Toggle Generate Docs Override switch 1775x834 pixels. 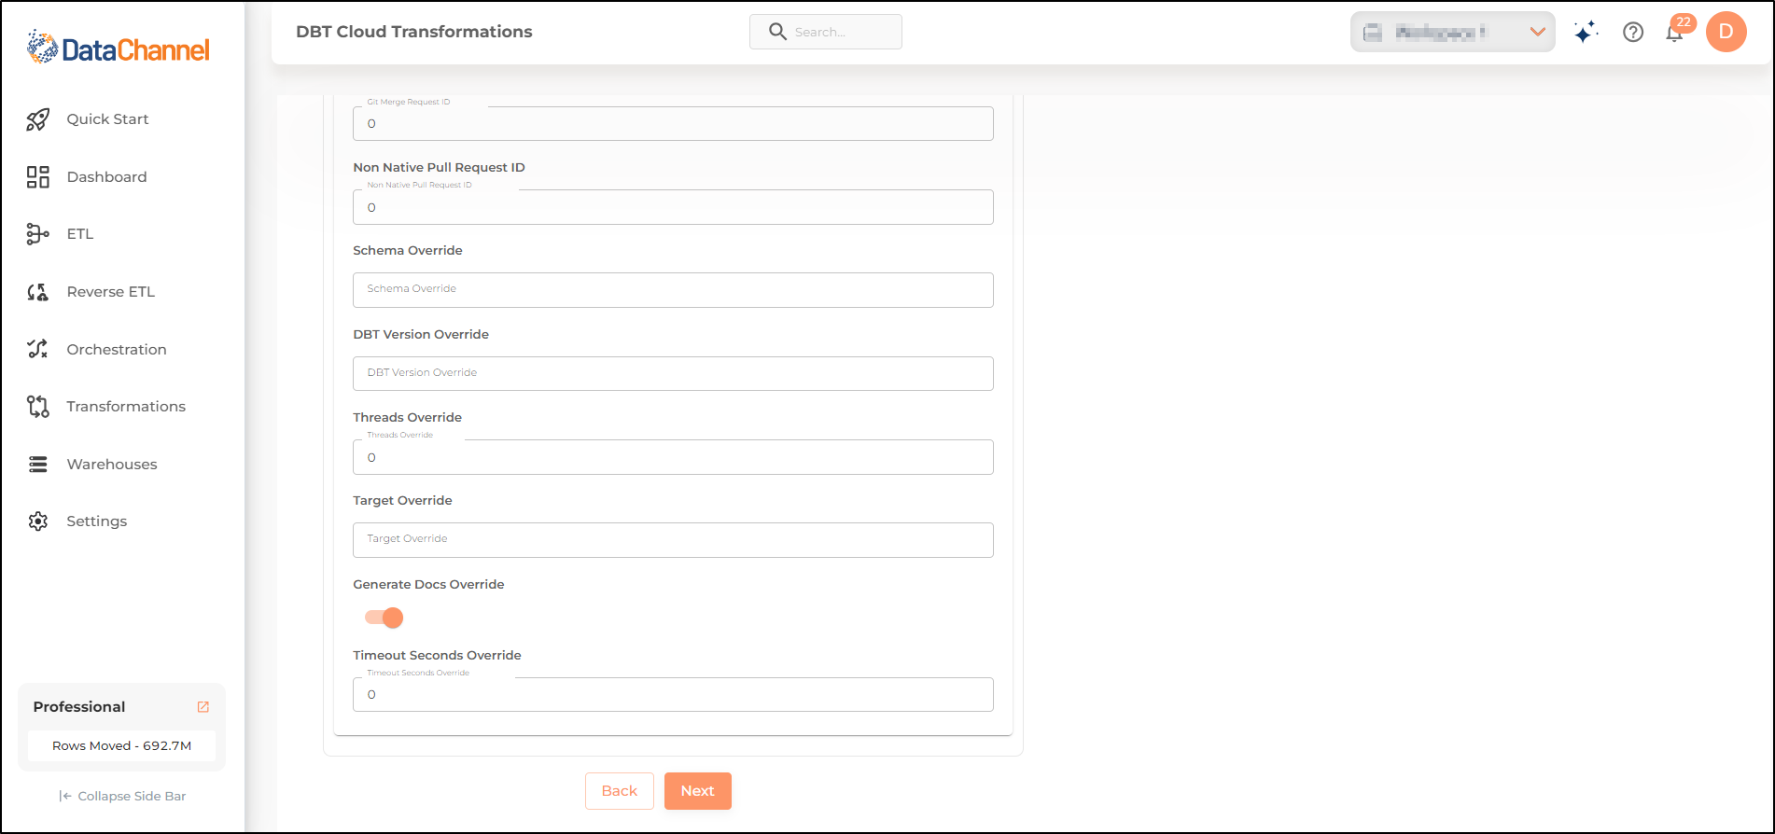coord(384,618)
